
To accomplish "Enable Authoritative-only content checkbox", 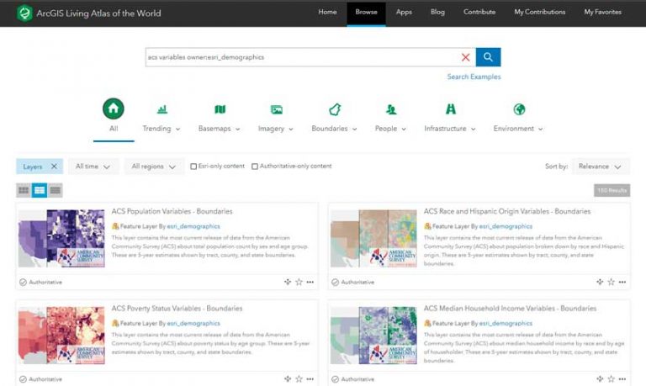I will coord(255,167).
